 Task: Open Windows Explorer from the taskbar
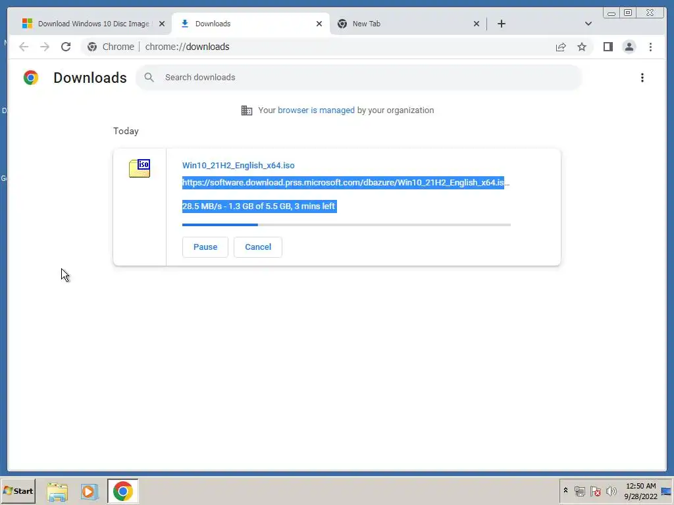tap(57, 491)
